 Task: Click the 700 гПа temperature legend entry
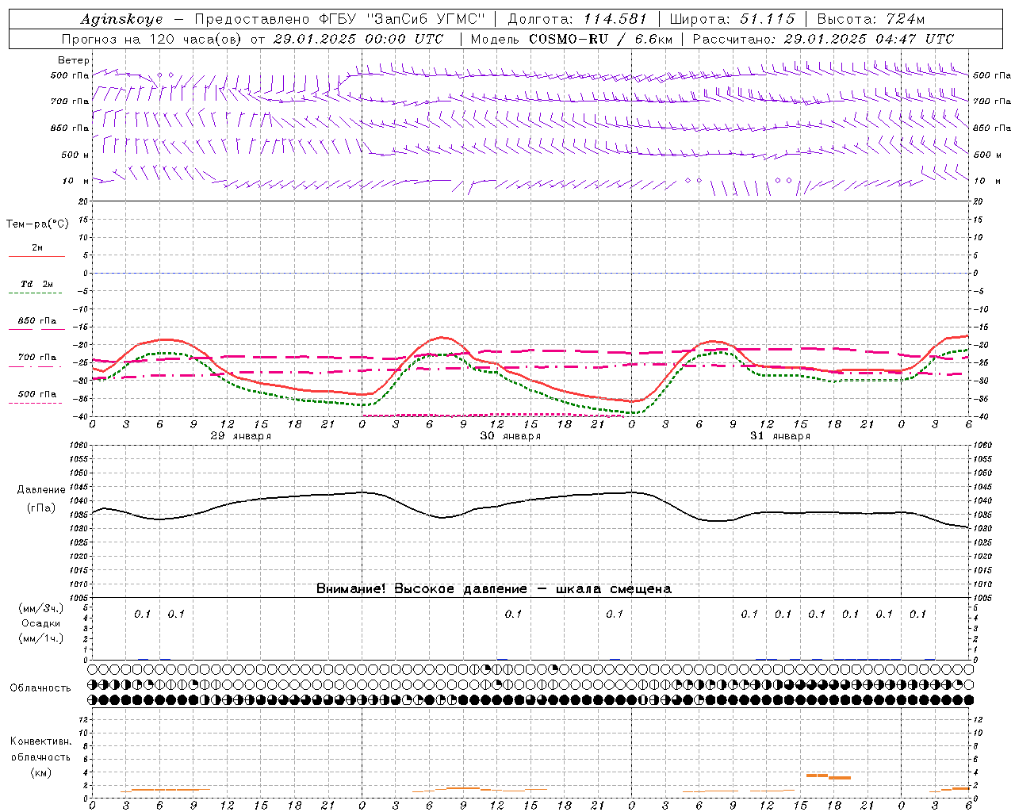pos(36,358)
